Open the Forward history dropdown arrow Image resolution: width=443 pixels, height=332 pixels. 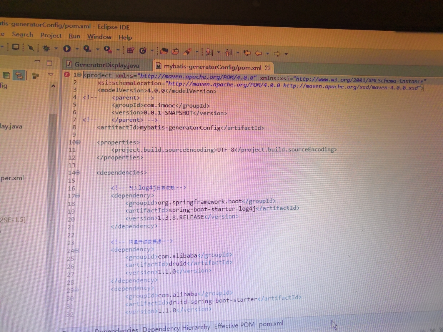click(x=286, y=54)
